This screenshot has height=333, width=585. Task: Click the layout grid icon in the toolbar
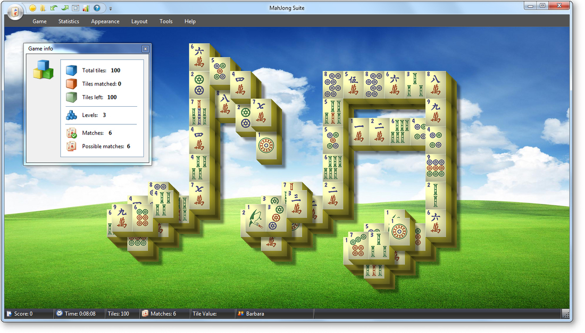click(x=76, y=8)
